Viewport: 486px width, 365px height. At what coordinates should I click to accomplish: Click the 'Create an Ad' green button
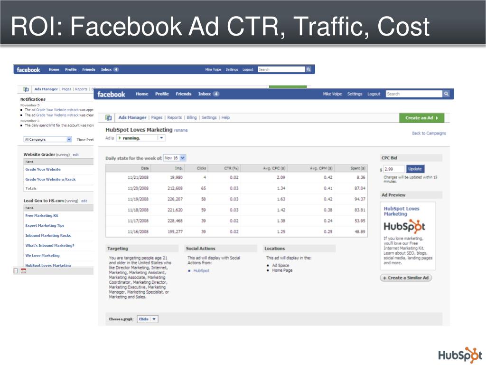(x=421, y=118)
